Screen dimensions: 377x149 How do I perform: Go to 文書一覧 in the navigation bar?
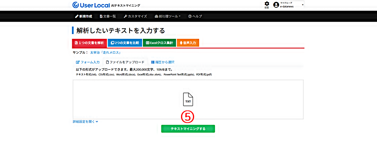(x=108, y=16)
